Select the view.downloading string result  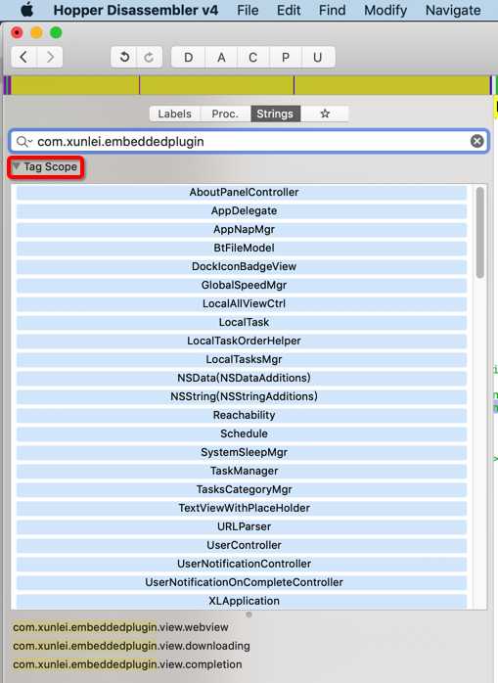point(131,646)
